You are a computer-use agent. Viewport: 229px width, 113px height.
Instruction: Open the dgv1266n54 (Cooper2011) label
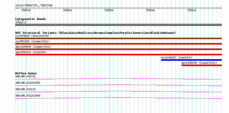[x=199, y=63]
